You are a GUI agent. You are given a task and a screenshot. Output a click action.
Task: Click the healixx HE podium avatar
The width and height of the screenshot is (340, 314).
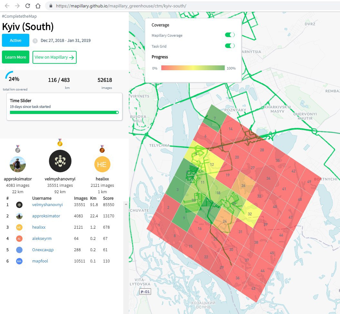(x=102, y=164)
